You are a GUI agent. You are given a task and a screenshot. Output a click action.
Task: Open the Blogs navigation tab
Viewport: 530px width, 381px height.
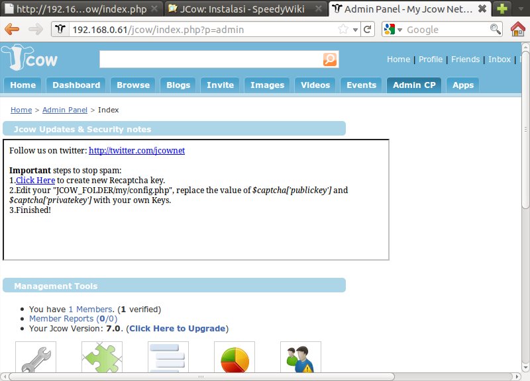pyautogui.click(x=178, y=85)
